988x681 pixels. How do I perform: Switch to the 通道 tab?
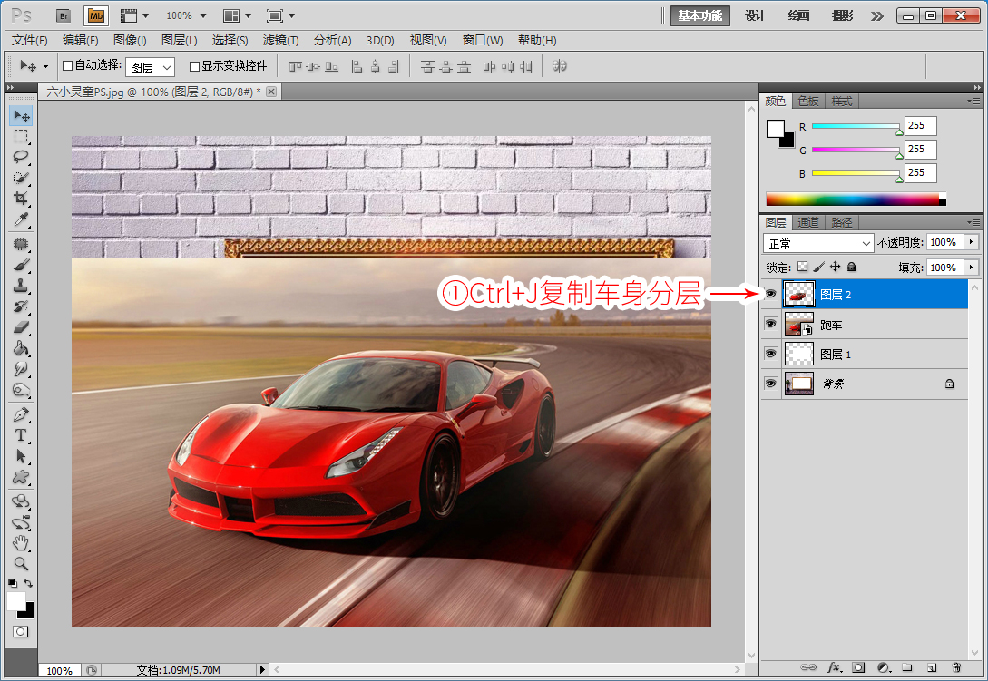807,222
